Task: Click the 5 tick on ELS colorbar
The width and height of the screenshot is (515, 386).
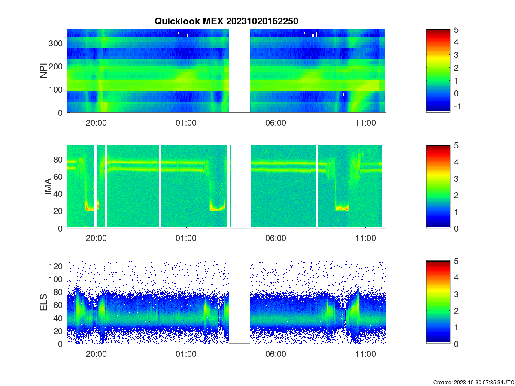Action: [x=456, y=261]
